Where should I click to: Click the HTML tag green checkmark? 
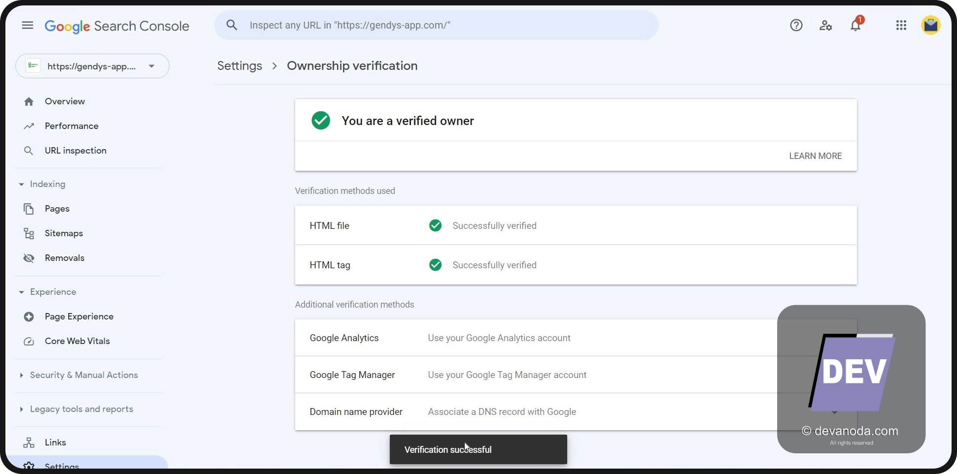tap(435, 265)
